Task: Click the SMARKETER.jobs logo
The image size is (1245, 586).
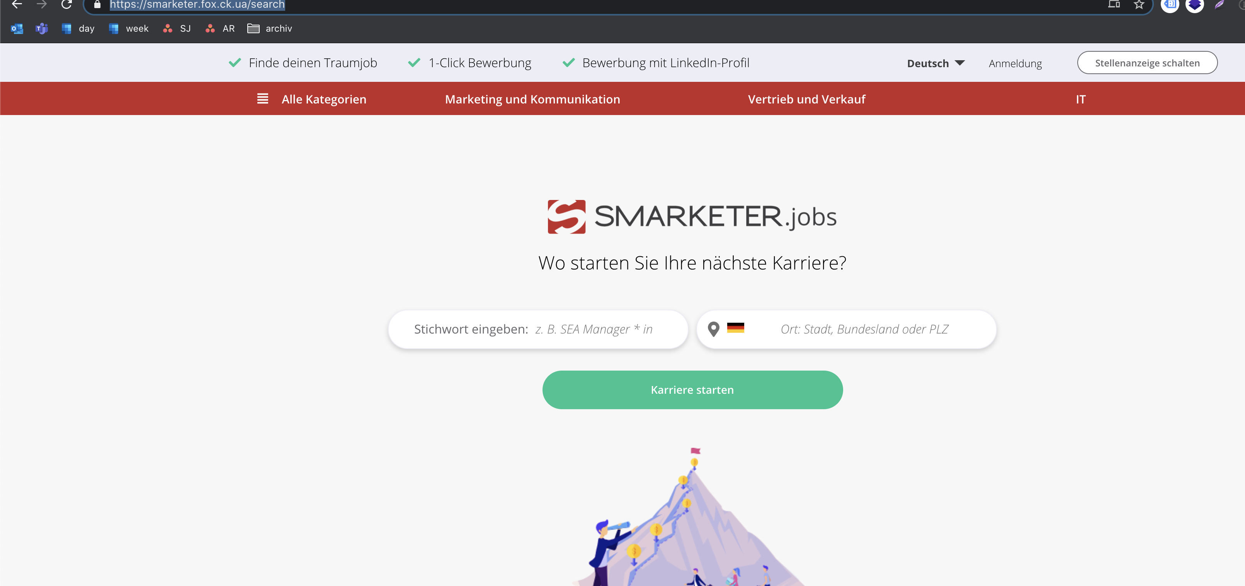Action: [692, 216]
